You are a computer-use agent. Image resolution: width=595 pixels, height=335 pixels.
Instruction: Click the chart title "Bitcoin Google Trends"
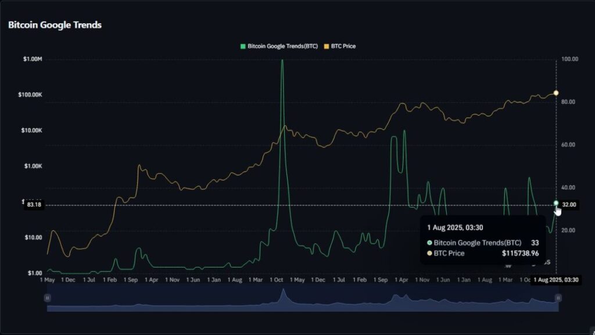pos(55,25)
